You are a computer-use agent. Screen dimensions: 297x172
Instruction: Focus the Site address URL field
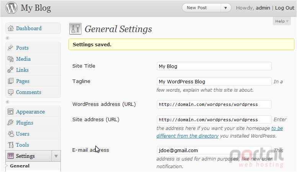pos(214,120)
